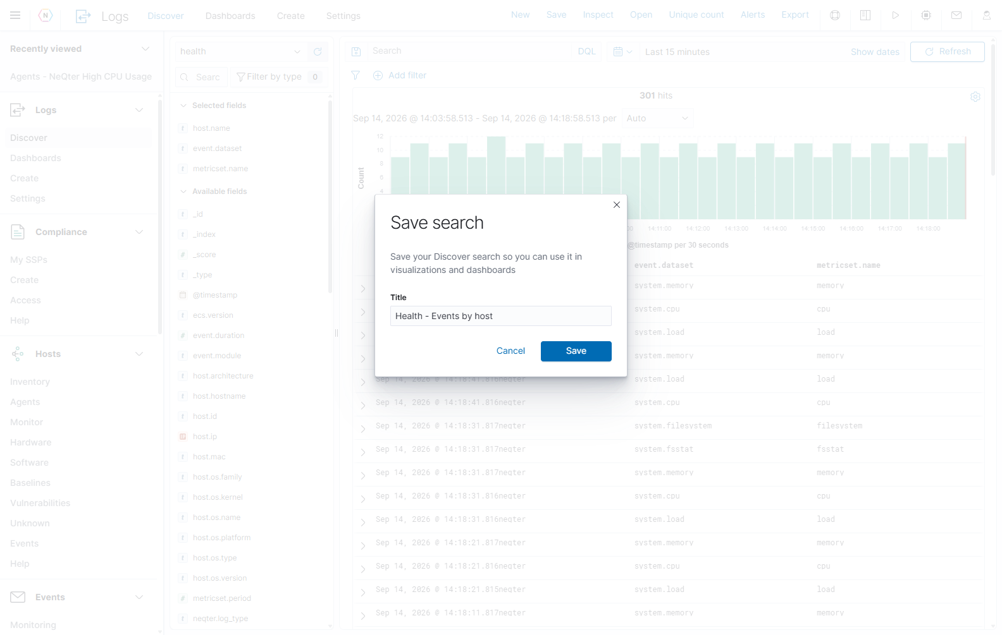The image size is (1002, 635).
Task: Open the help globe icon in header
Action: click(x=835, y=15)
